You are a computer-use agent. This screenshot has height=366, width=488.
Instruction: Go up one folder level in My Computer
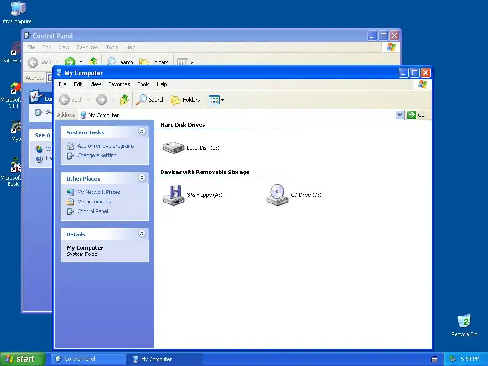coord(124,100)
